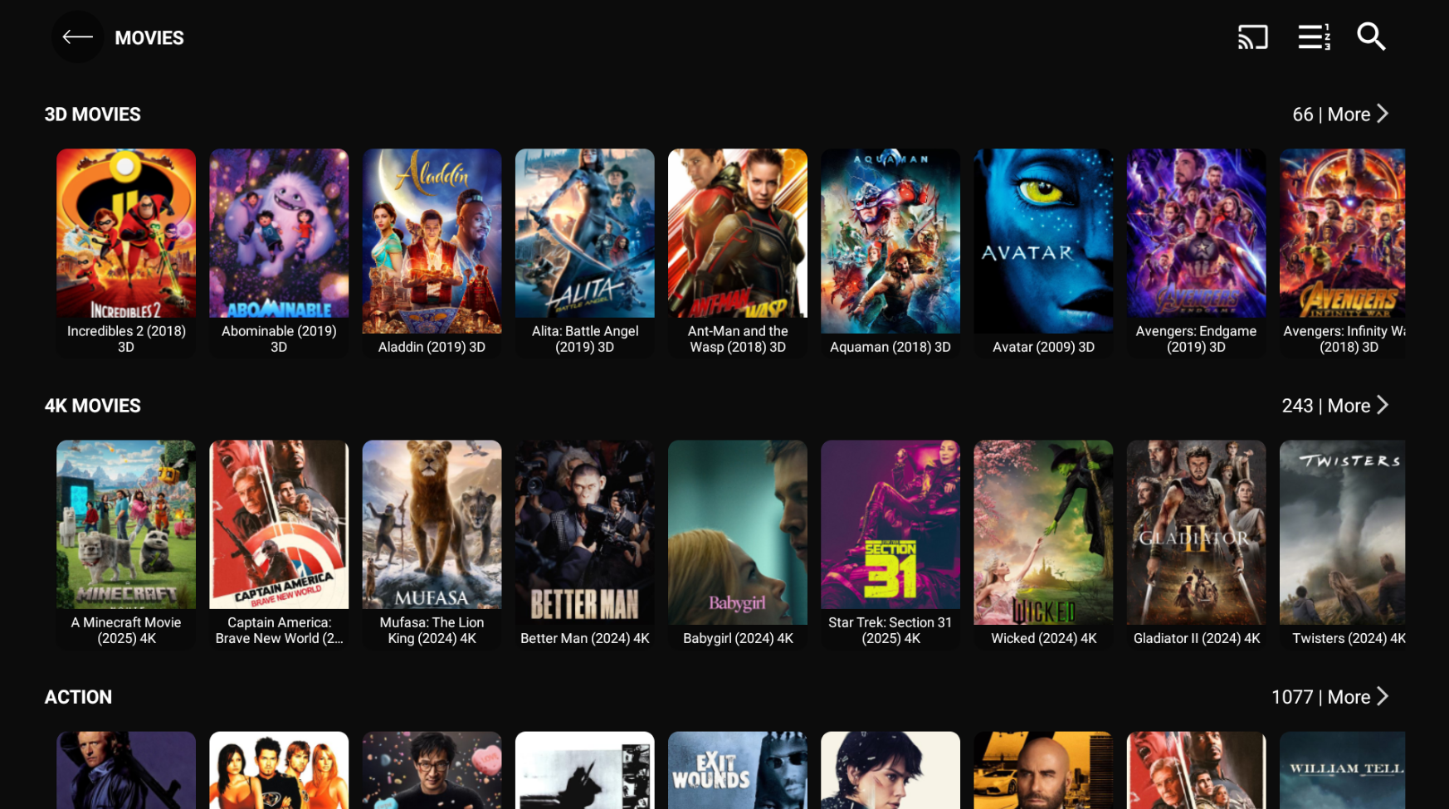Select the Gladiator II (2024) 4K movie
This screenshot has height=809, width=1449.
pyautogui.click(x=1196, y=544)
